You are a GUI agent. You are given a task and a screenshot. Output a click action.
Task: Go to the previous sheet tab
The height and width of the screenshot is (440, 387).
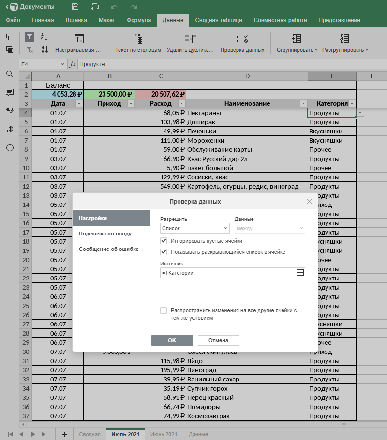22,434
